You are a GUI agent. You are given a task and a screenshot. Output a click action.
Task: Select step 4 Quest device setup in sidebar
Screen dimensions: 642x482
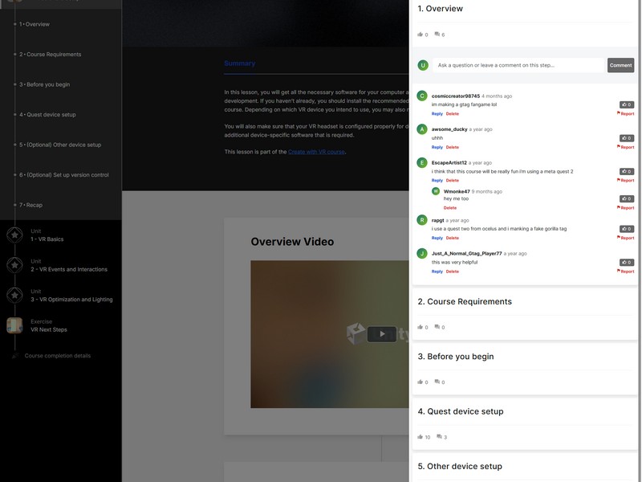point(50,115)
